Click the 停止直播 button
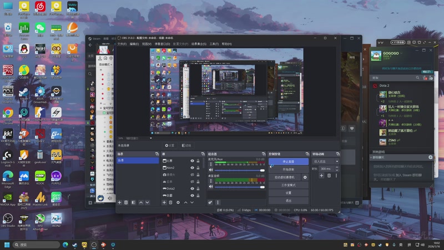The height and width of the screenshot is (250, 444). [x=288, y=161]
